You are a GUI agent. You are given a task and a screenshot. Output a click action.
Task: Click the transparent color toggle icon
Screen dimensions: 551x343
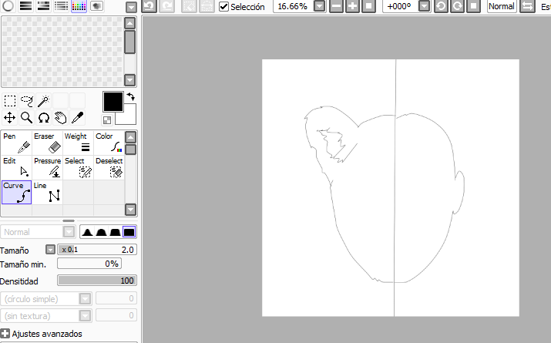[107, 120]
